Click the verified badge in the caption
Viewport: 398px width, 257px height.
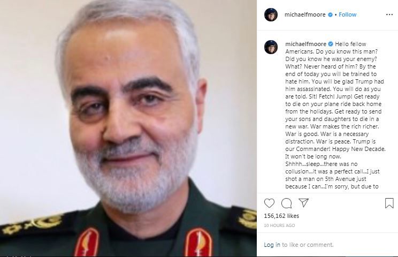(331, 44)
